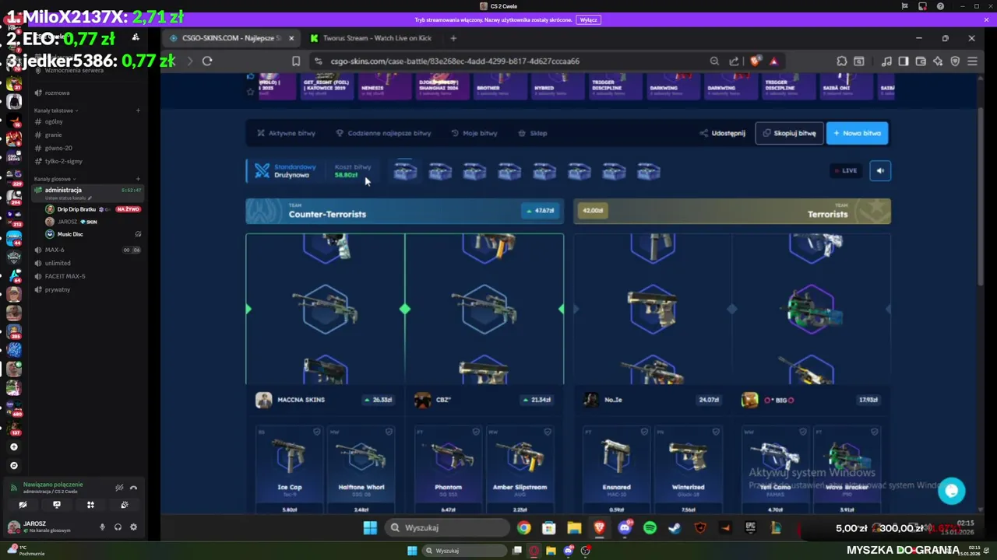
Task: Collapse Kanały głosowe category in Discord
Action: 55,179
